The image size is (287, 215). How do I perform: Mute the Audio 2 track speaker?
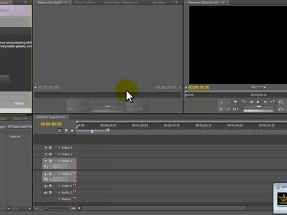[45, 186]
